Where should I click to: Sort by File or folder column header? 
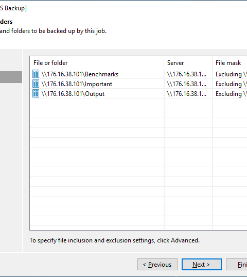coord(97,63)
